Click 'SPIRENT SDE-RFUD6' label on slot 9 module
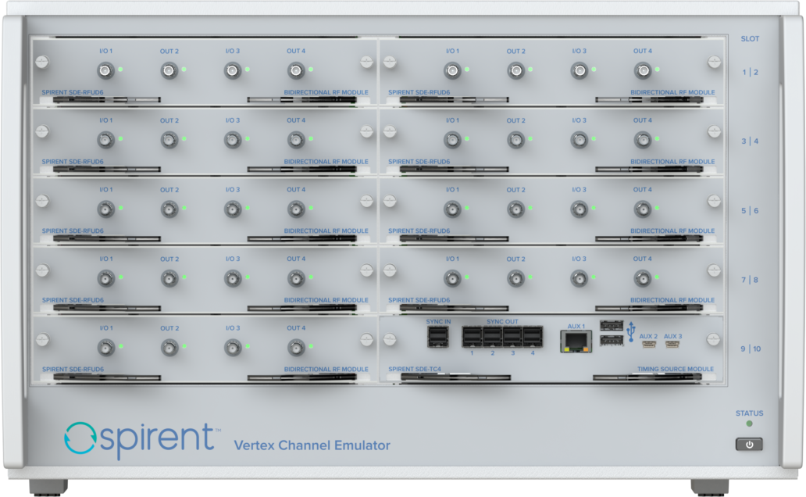 pos(73,370)
